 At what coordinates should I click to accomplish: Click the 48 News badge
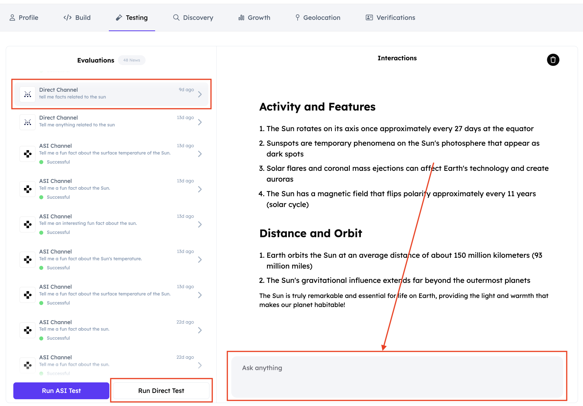click(131, 60)
